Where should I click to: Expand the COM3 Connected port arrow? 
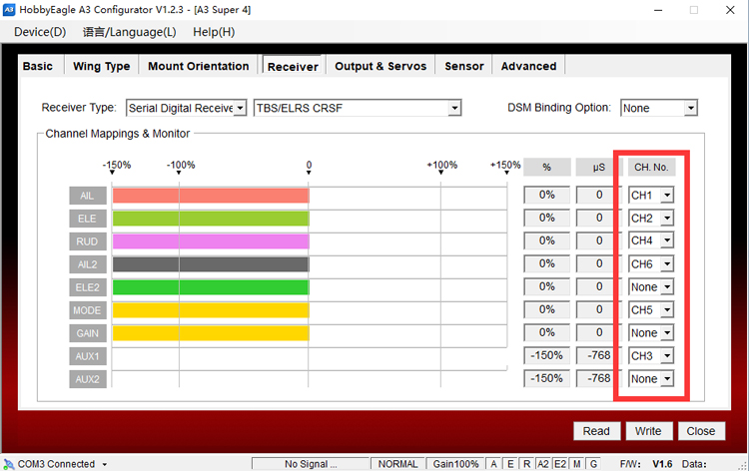(x=104, y=464)
